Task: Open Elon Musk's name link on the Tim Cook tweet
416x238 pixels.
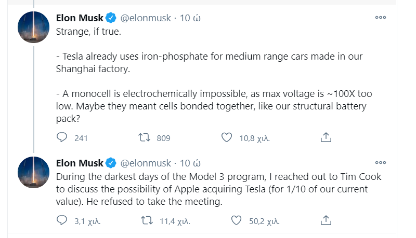Action: (79, 163)
